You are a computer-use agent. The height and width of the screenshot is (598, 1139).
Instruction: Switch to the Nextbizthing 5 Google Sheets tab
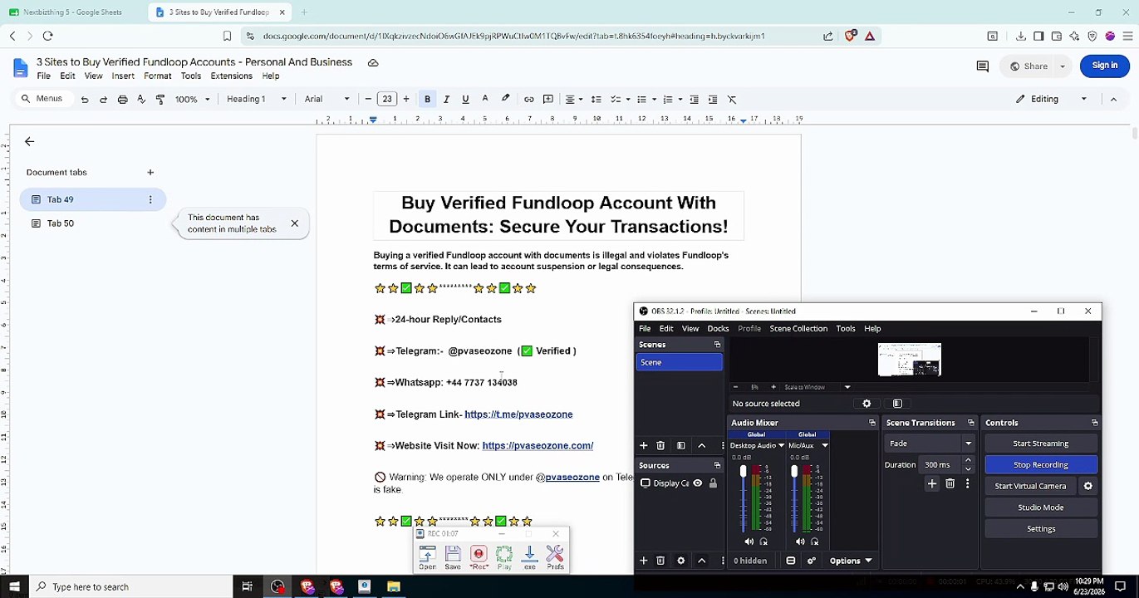pos(72,12)
